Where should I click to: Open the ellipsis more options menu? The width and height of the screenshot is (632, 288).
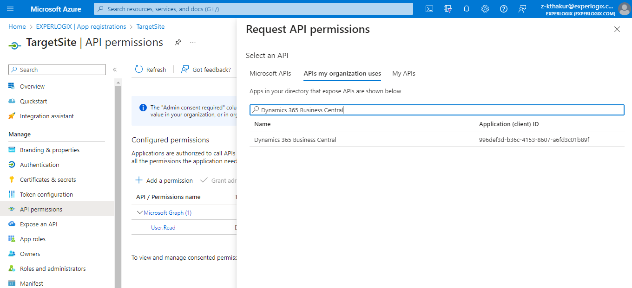click(193, 42)
